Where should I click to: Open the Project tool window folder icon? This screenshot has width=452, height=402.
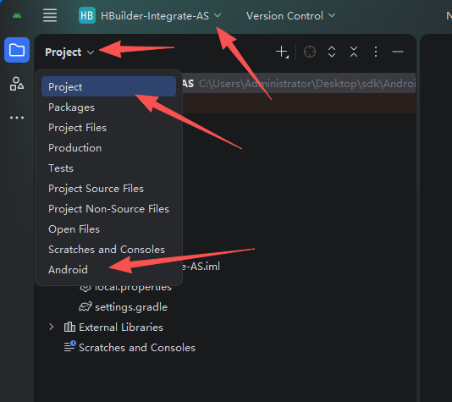[17, 50]
